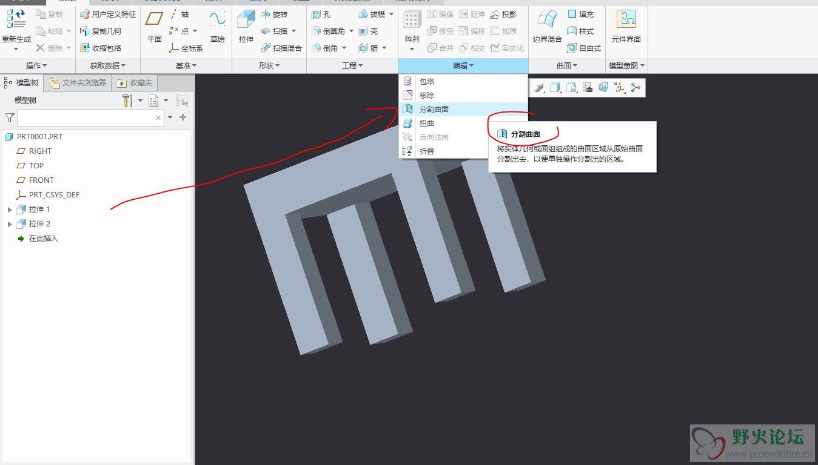Select the 样式 (Style) surface tool
The image size is (818, 465).
point(581,31)
